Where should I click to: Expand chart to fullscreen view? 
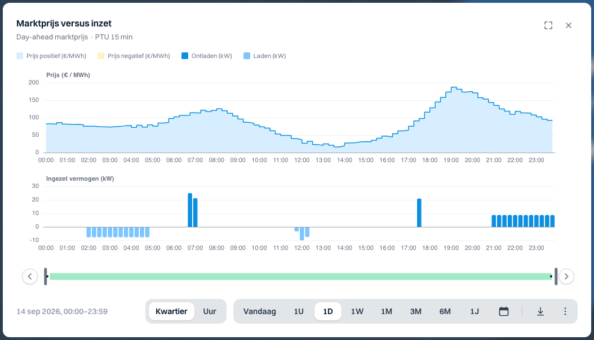tap(548, 25)
